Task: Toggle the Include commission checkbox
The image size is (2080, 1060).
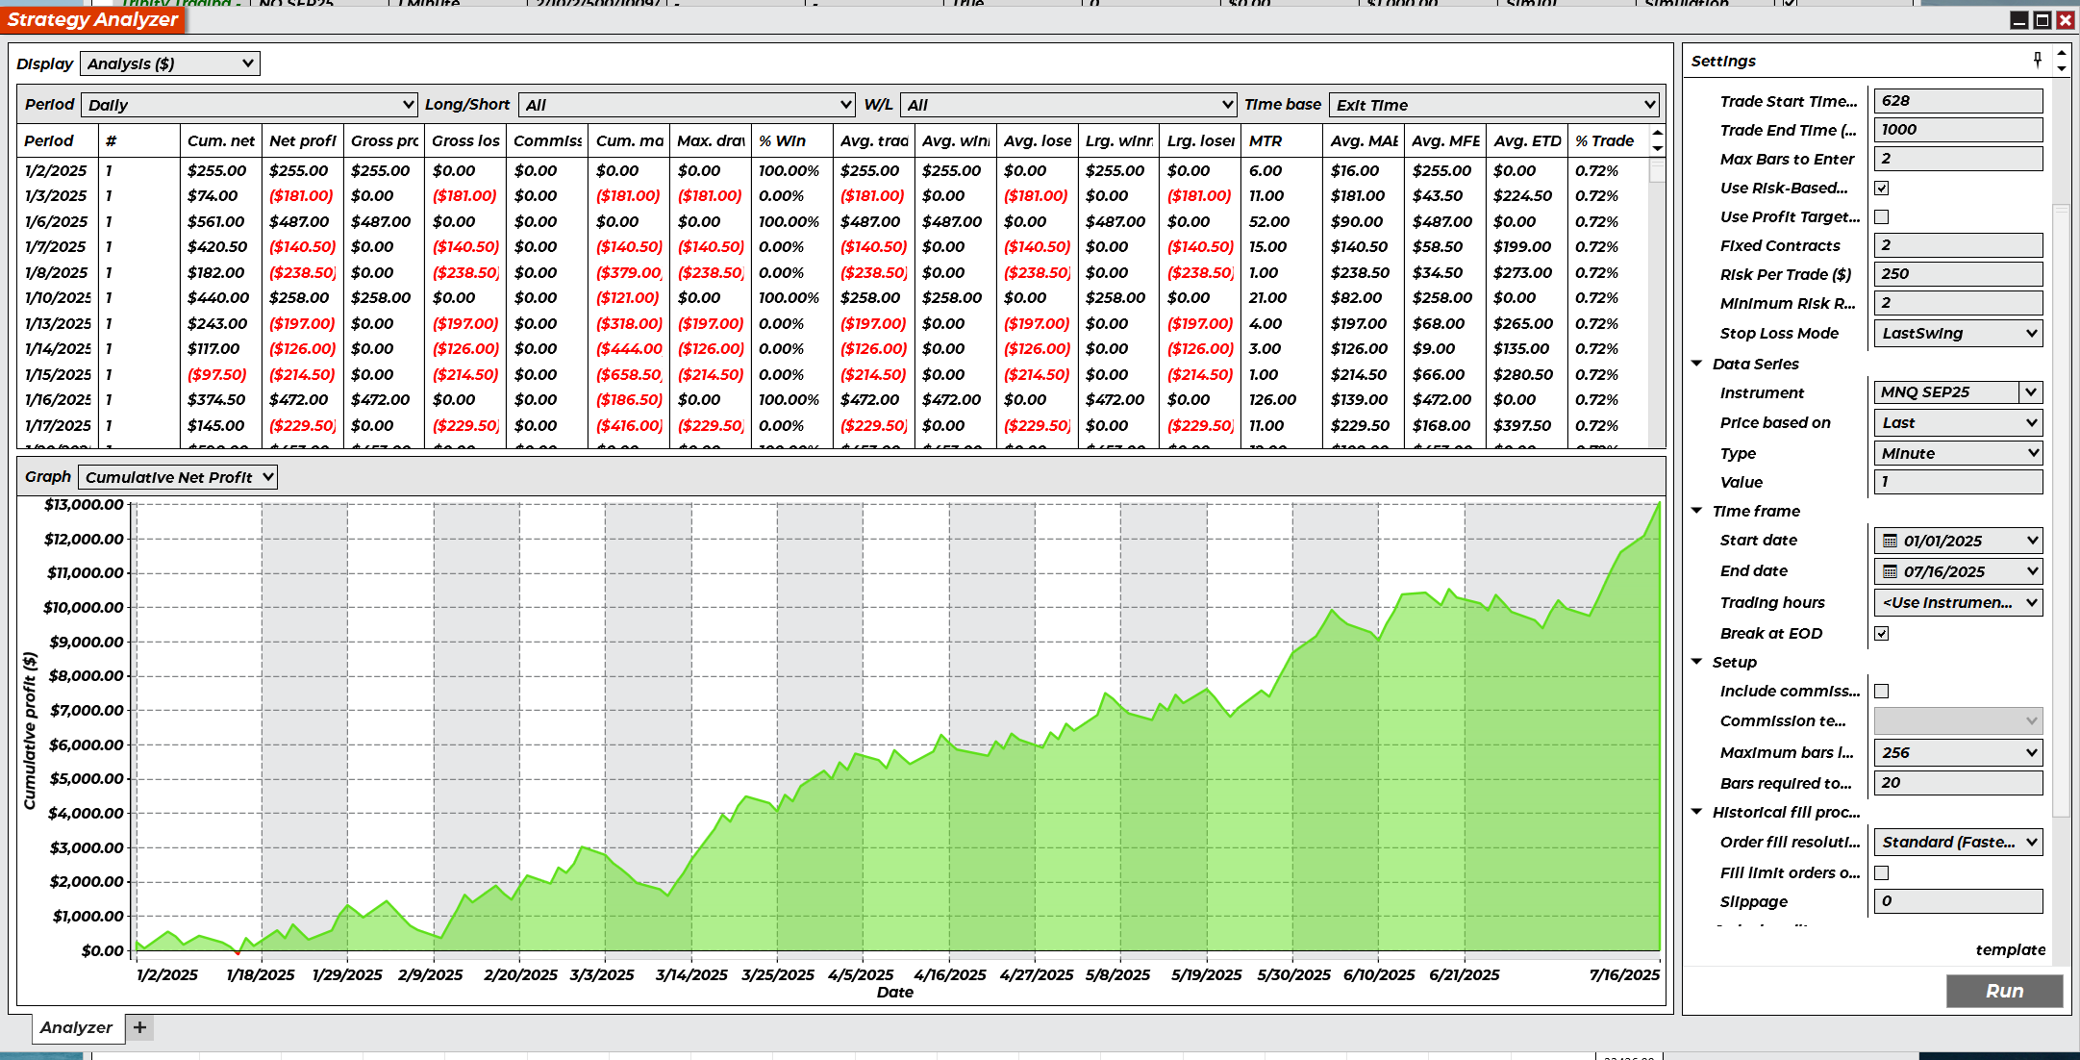Action: [x=1882, y=692]
